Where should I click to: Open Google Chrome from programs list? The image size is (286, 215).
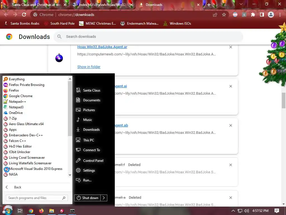pos(35,96)
